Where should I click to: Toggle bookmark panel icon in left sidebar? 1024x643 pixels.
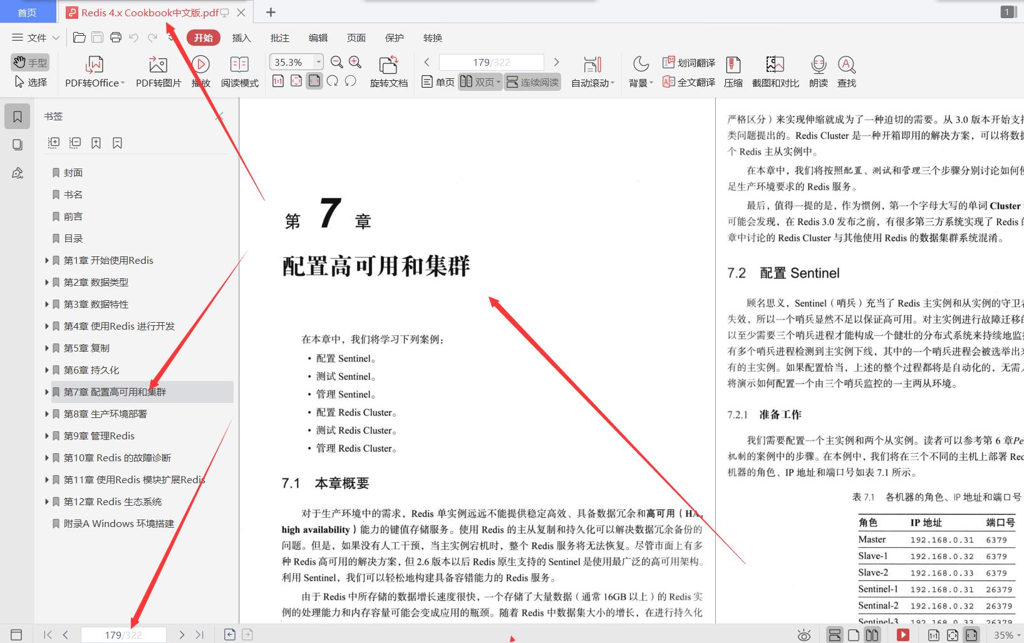point(18,117)
